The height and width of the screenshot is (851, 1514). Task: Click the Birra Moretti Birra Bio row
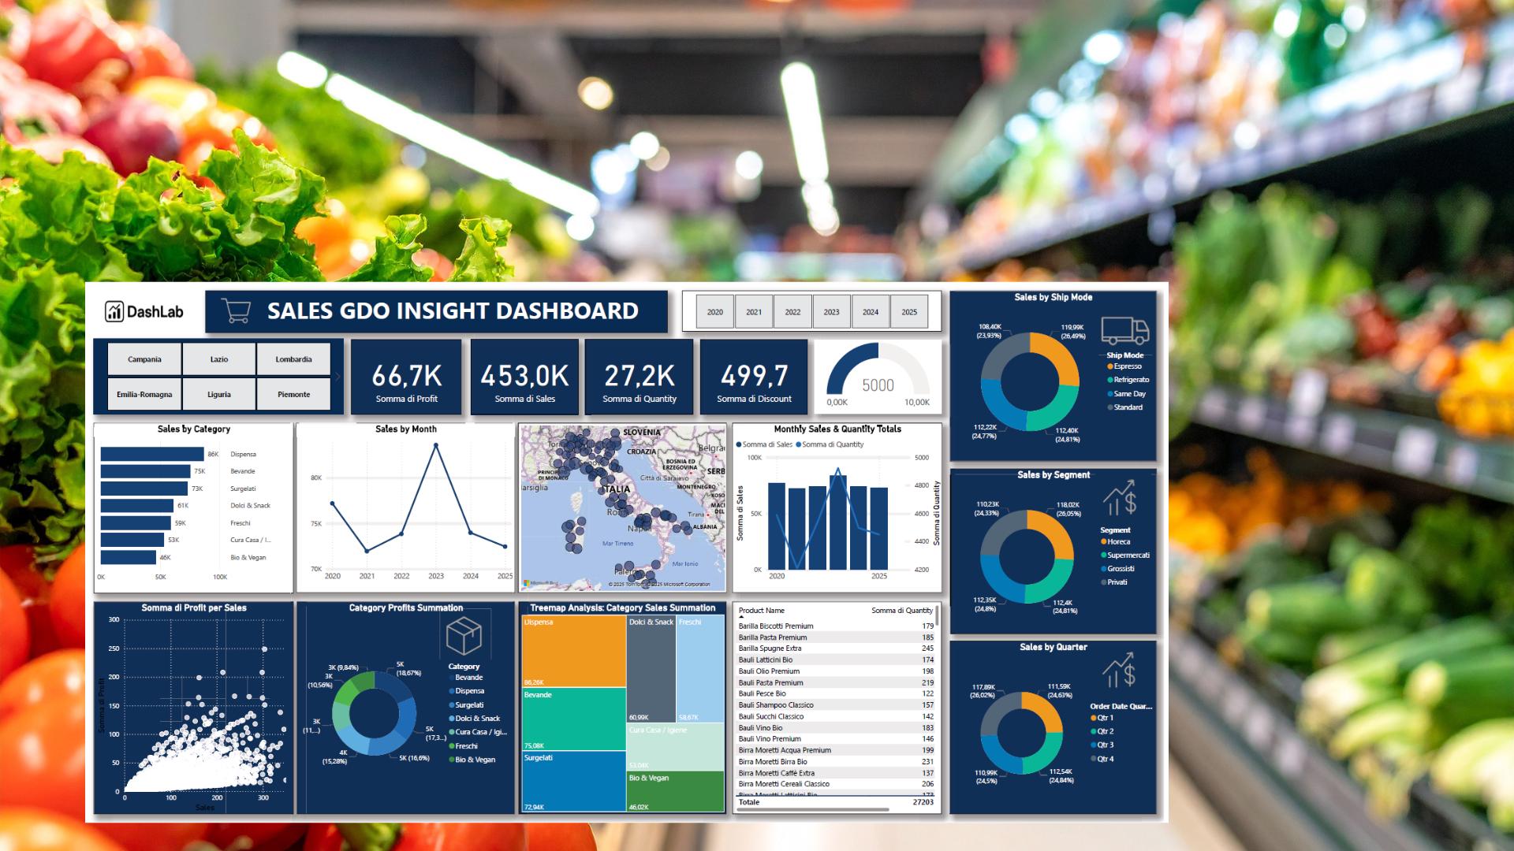point(836,762)
